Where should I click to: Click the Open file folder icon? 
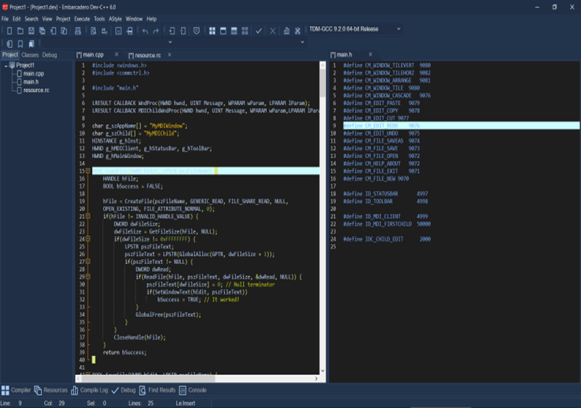click(x=20, y=31)
